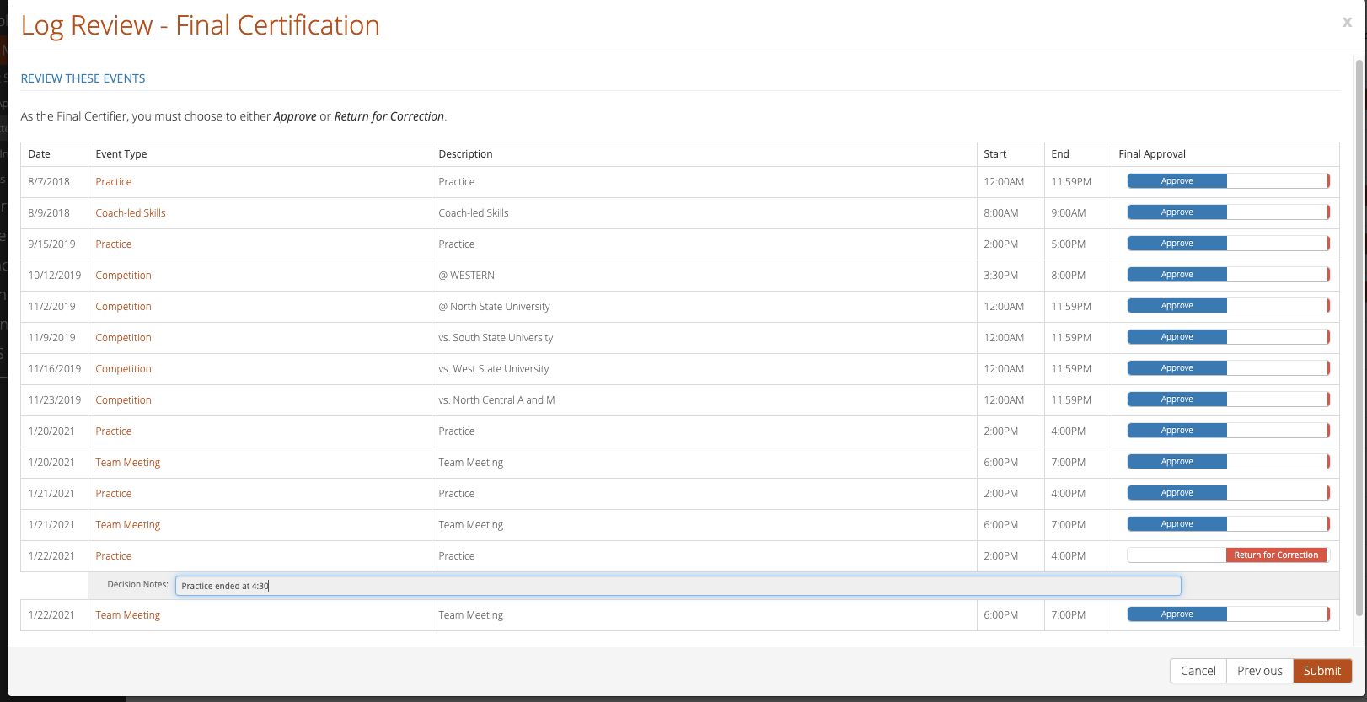
Task: Open the Competition link for 11/2/2019
Action: click(x=124, y=307)
